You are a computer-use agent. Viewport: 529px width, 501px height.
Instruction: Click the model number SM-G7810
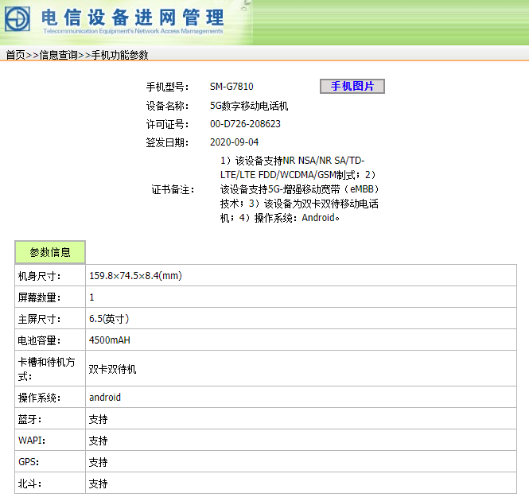click(x=231, y=87)
